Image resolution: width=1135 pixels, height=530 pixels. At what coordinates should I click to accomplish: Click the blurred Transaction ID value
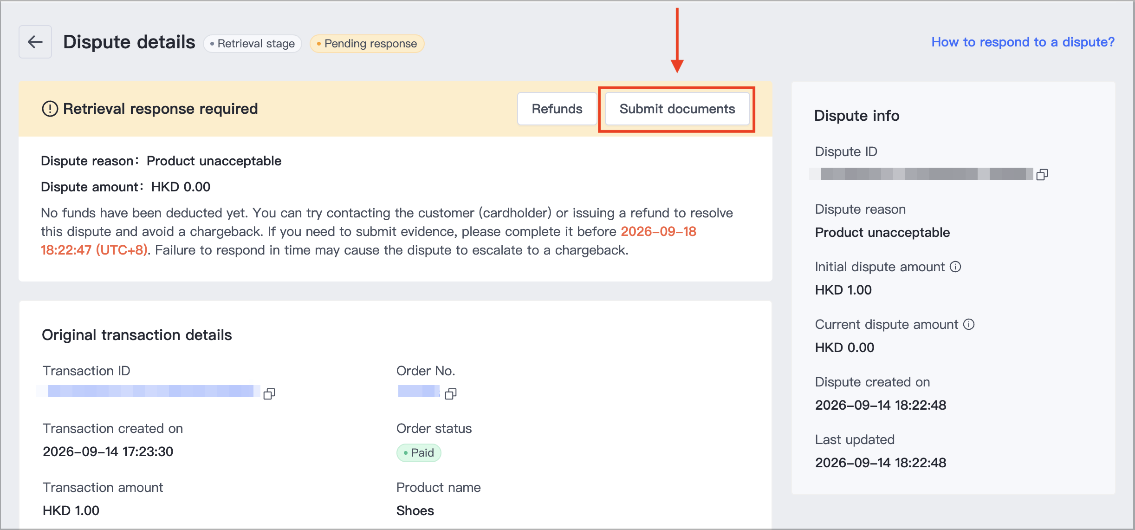coord(149,391)
